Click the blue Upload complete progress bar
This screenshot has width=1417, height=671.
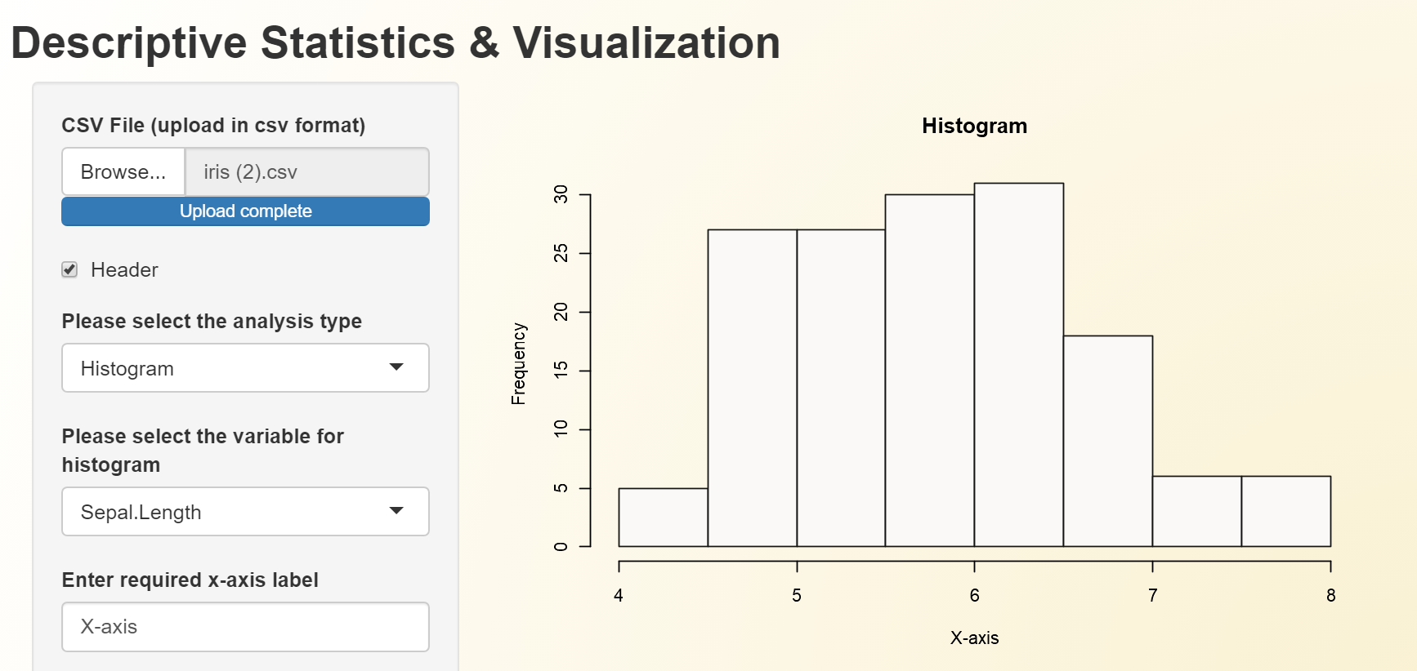(245, 211)
